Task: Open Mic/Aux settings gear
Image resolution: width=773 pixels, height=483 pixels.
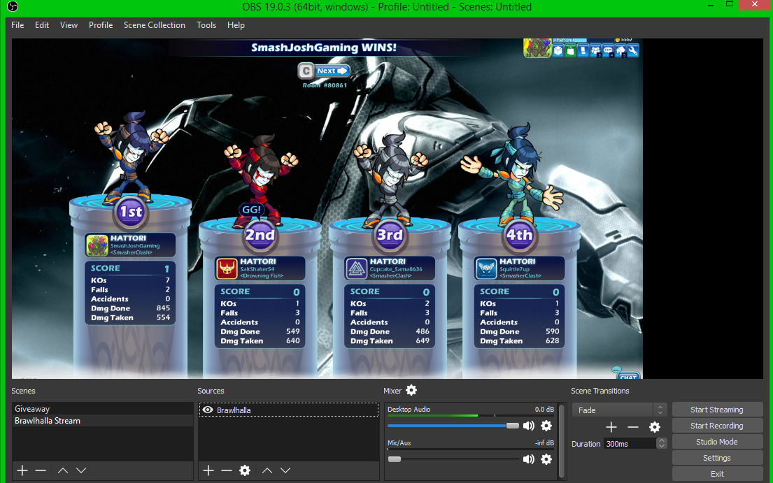Action: pyautogui.click(x=546, y=459)
